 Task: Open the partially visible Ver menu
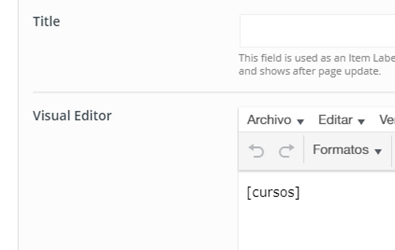[387, 120]
